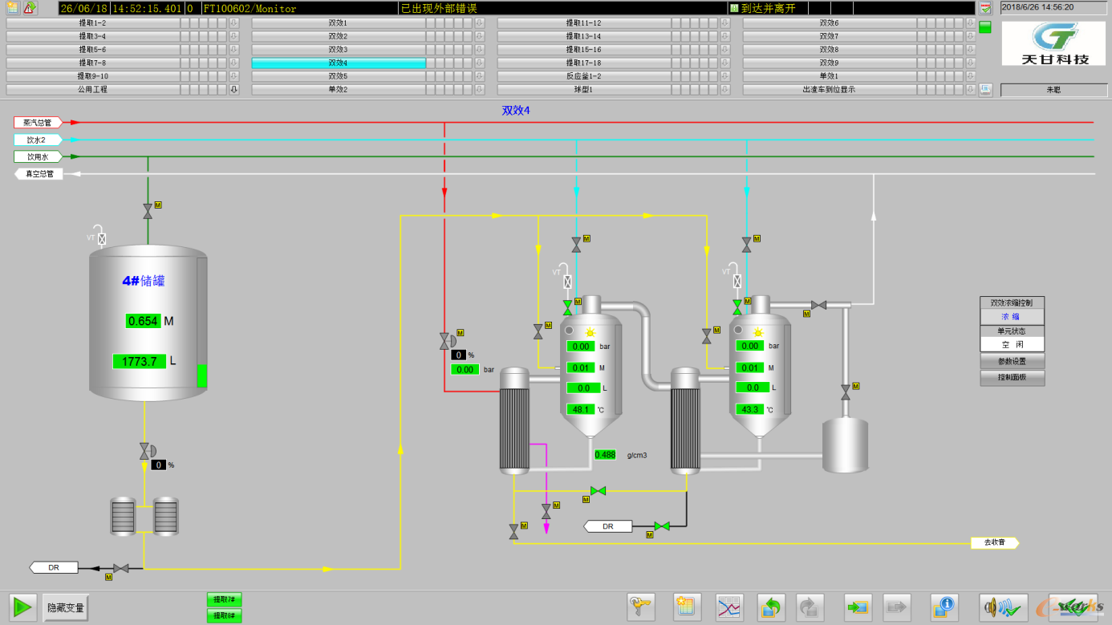Viewport: 1112px width, 625px height.
Task: Switch to the 提取7-8 screen
Action: click(x=92, y=63)
